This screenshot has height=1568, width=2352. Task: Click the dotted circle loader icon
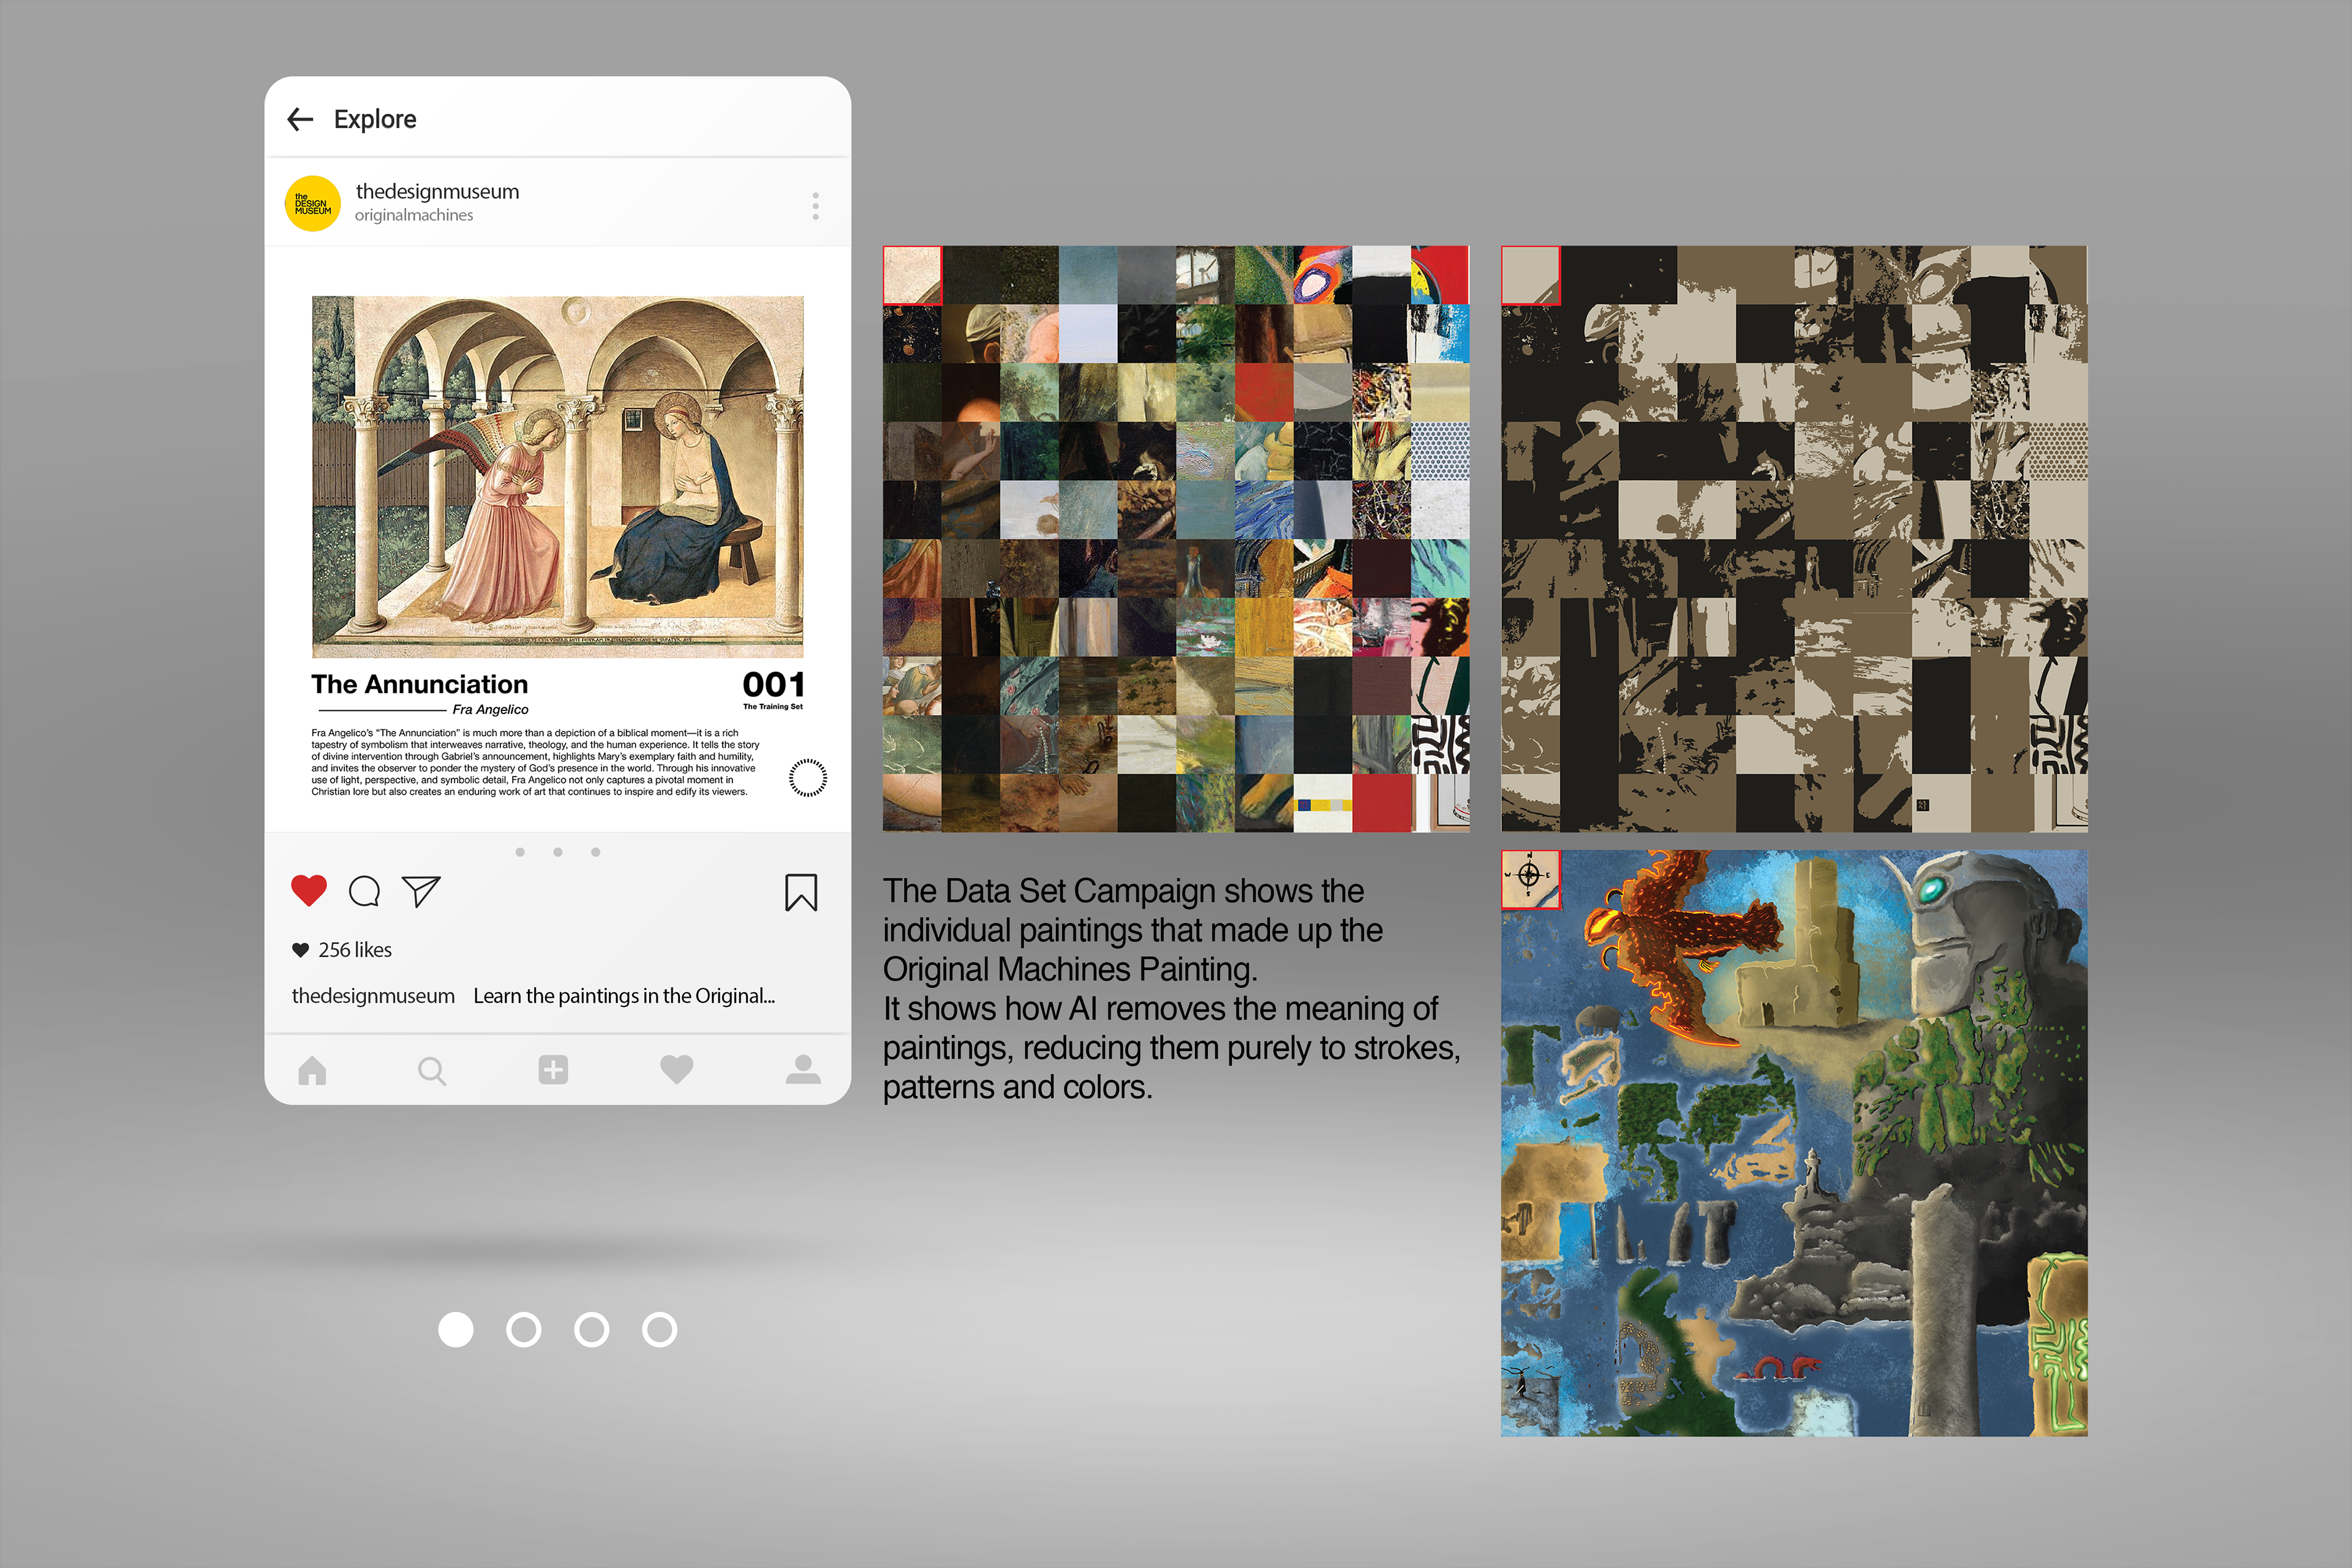click(808, 777)
